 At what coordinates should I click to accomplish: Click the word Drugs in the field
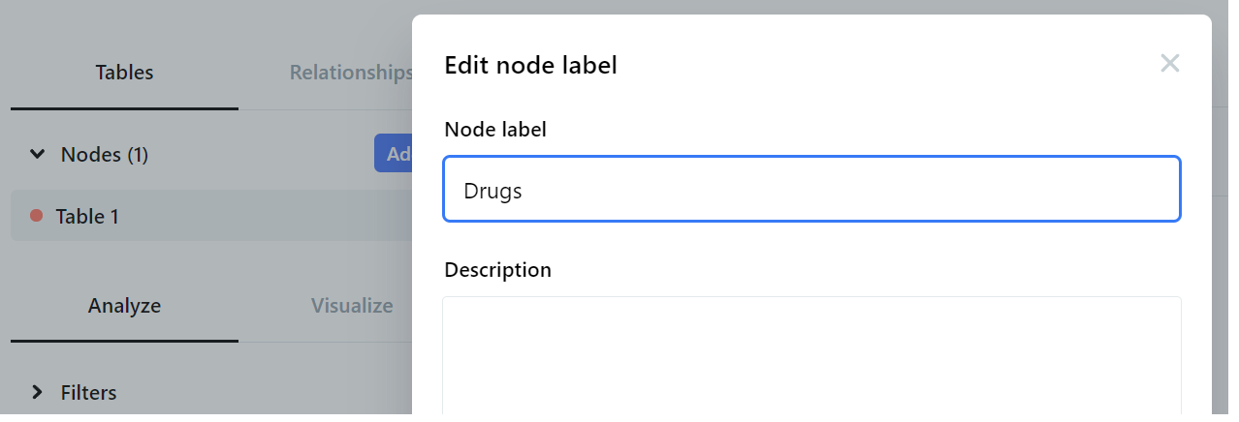pos(492,191)
